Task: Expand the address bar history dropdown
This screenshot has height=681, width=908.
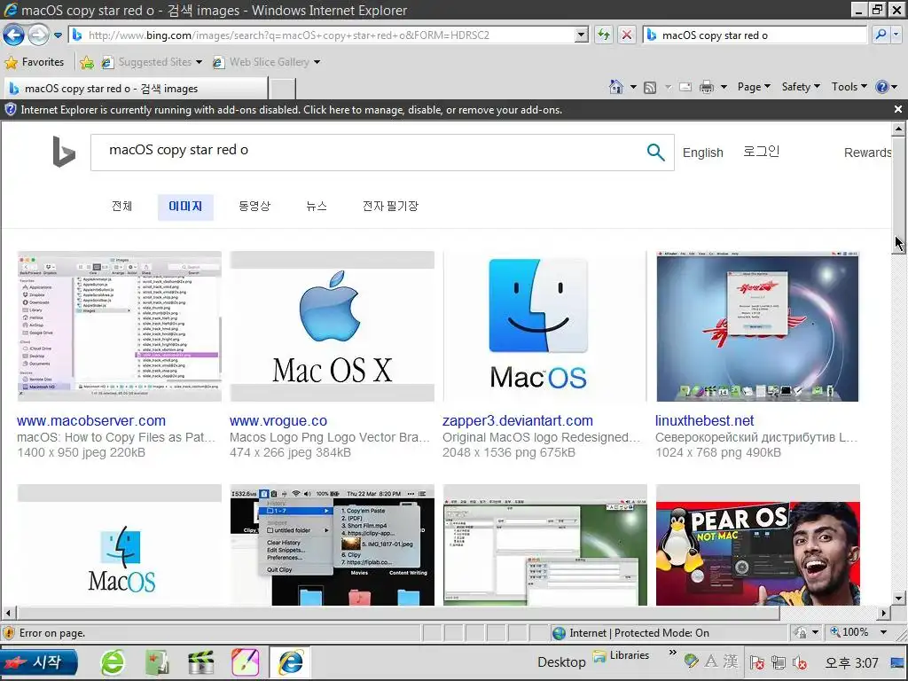Action: pyautogui.click(x=582, y=35)
